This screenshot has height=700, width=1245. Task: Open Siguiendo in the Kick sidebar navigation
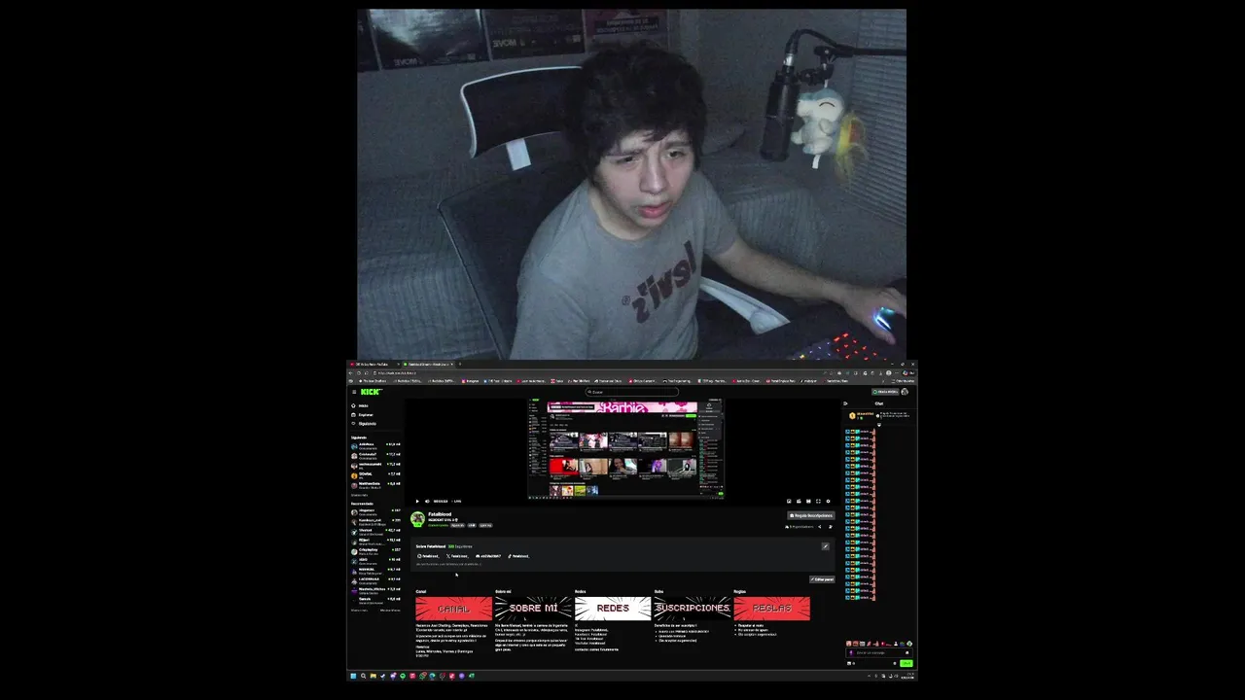365,423
